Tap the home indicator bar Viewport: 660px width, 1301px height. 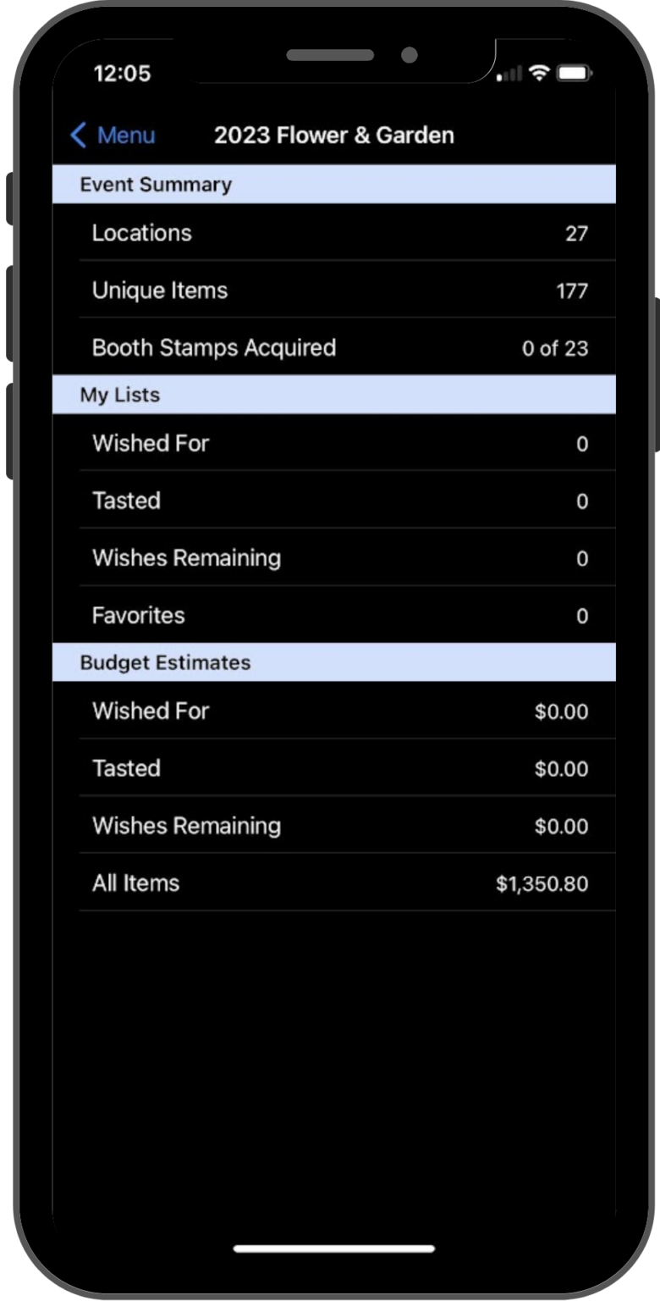(x=333, y=1248)
